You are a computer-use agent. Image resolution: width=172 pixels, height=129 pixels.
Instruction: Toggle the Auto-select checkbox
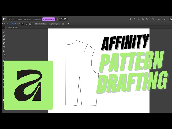(x=13, y=24)
